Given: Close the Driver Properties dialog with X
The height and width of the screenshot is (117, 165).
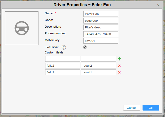Looking at the screenshot, I should (x=158, y=5).
